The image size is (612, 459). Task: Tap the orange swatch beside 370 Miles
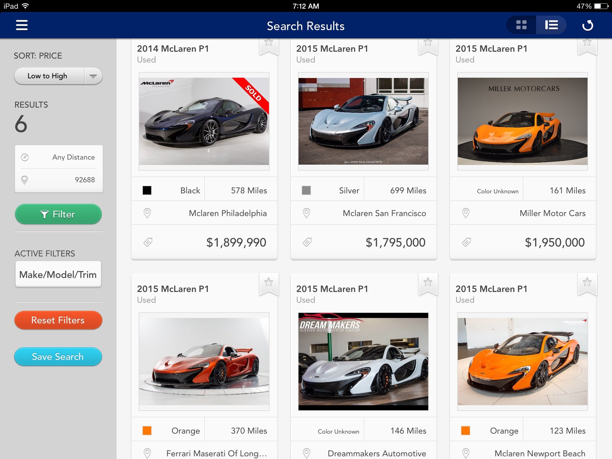point(147,431)
